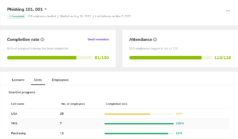
Task: Click the USA 66% yellow progress bar
Action: click(x=139, y=114)
